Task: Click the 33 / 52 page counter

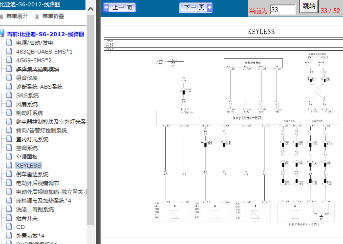Action: pos(330,11)
